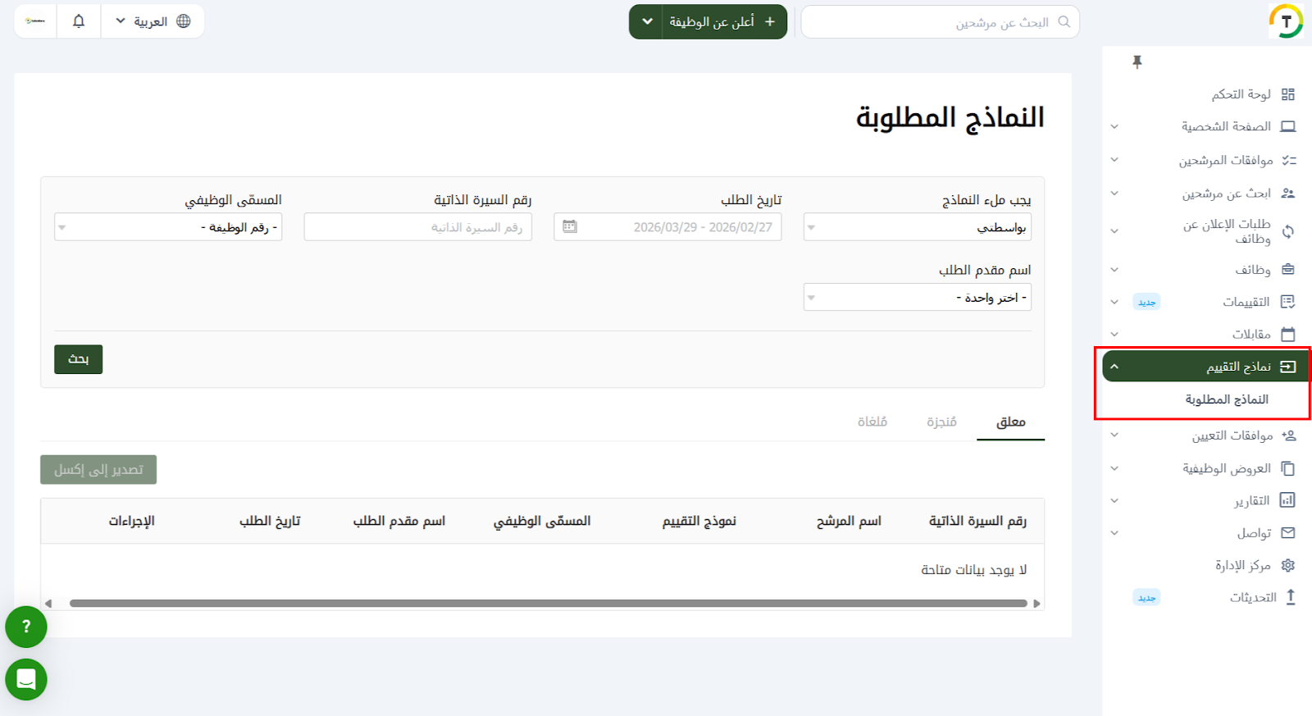Click the company logo at top right

pyautogui.click(x=1285, y=21)
